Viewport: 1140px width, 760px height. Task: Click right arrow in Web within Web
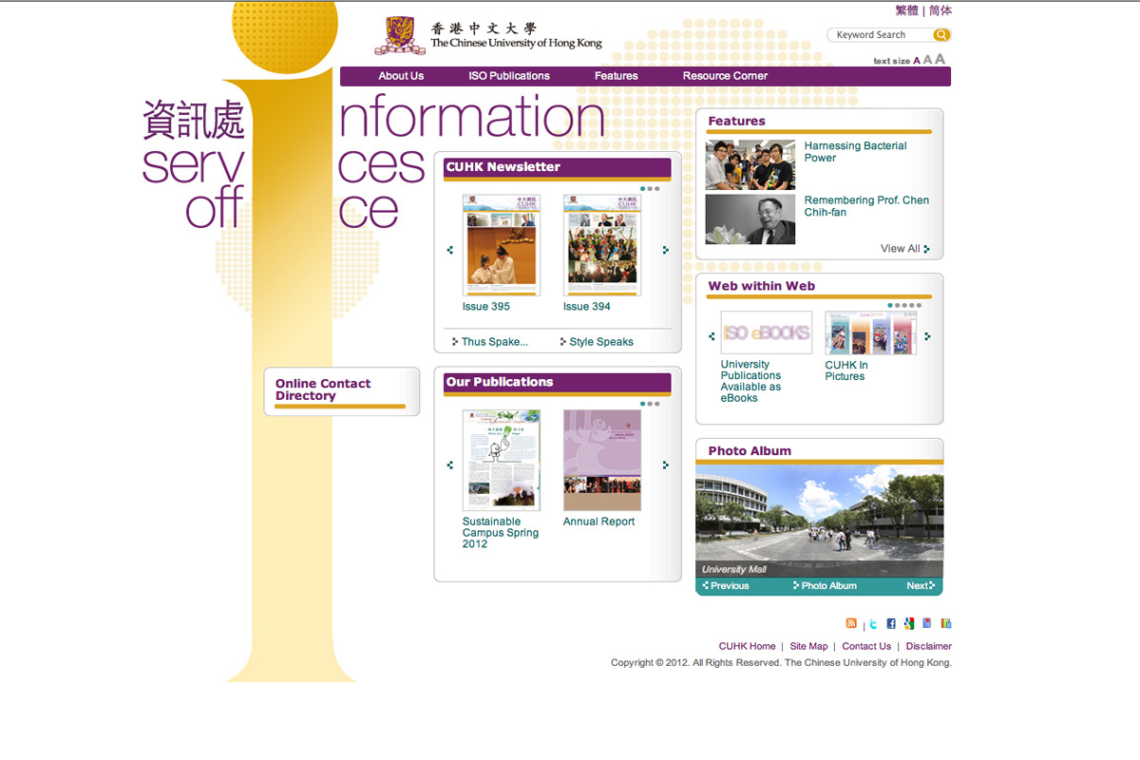pos(927,336)
